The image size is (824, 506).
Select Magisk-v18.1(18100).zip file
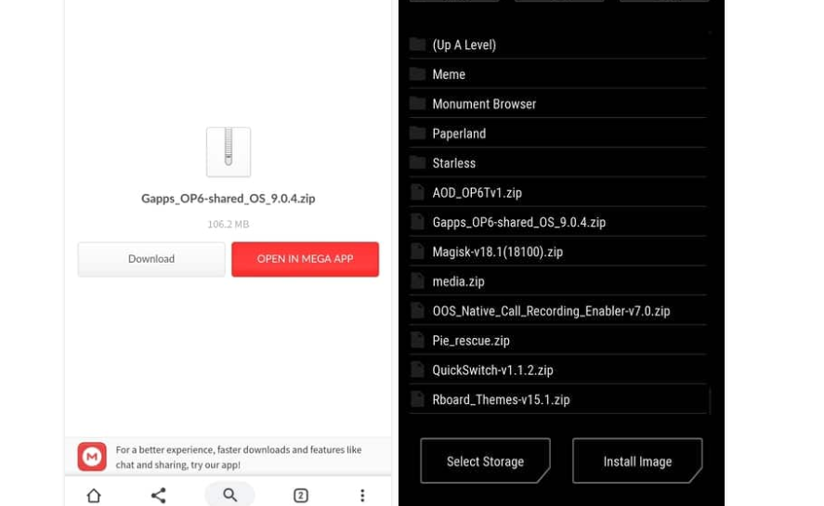497,252
